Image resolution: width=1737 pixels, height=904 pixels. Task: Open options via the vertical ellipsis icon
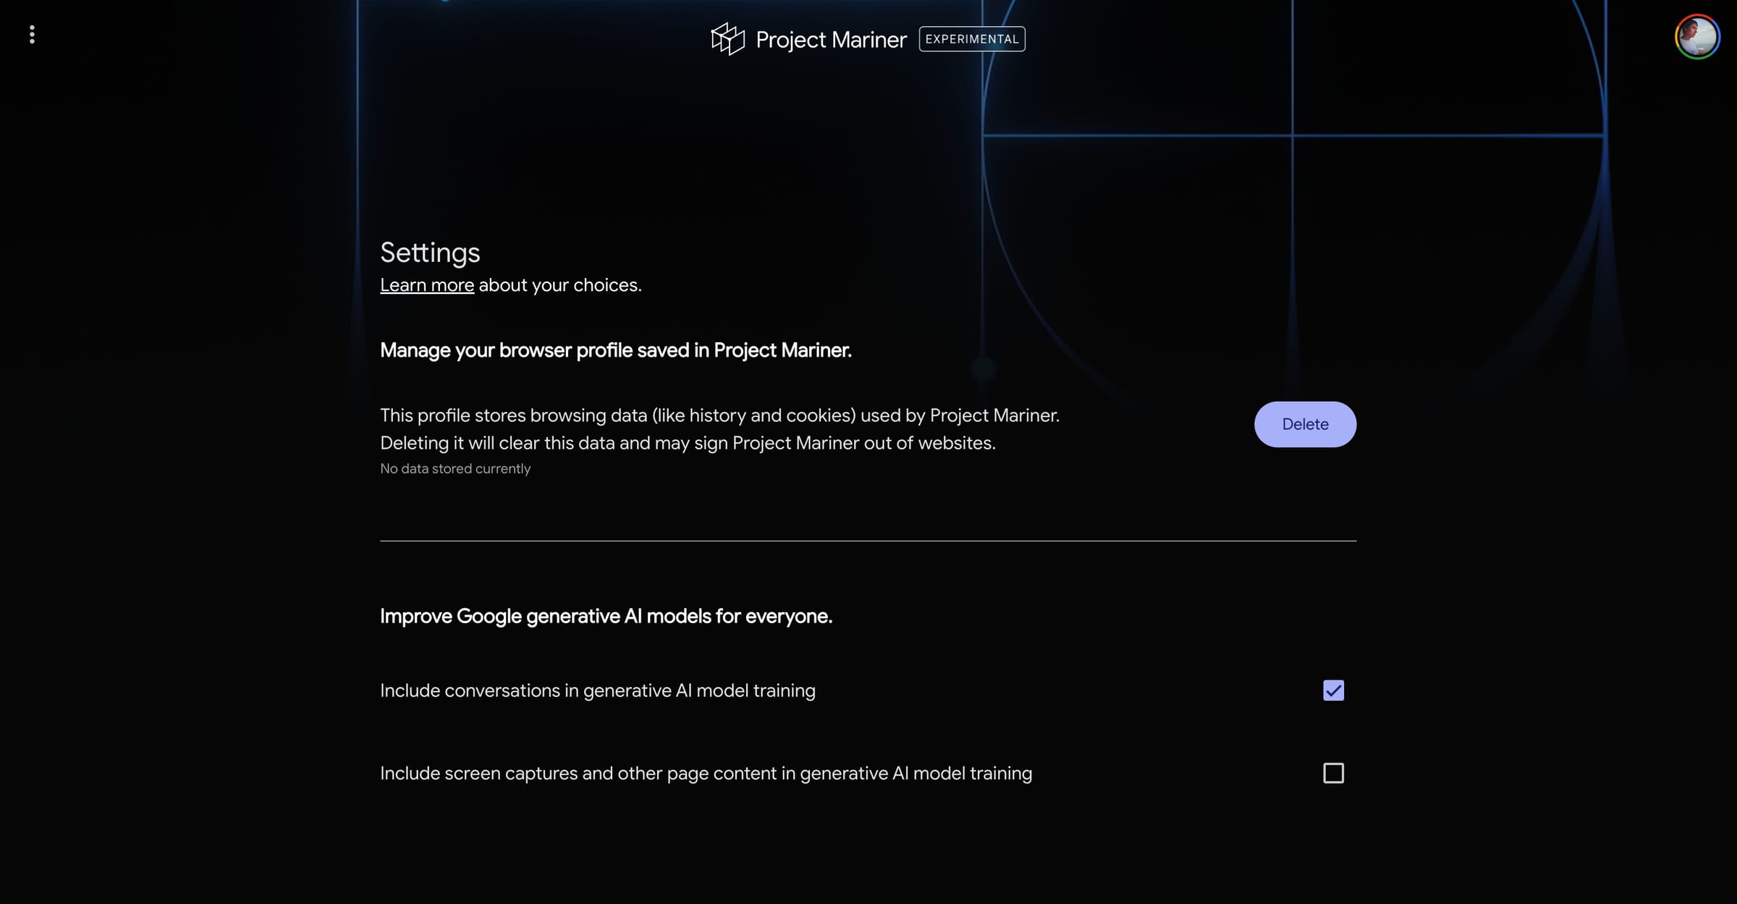[x=32, y=34]
